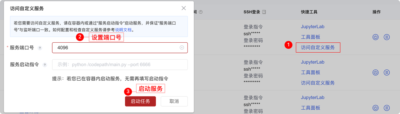Screen dimensions: 400x114
Task: Click highlighted 访问自定义服务 link in first row
Action: point(318,47)
